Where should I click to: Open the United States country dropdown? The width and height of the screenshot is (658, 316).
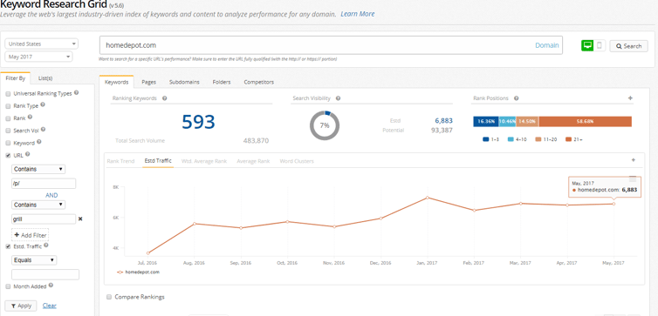[x=42, y=44]
